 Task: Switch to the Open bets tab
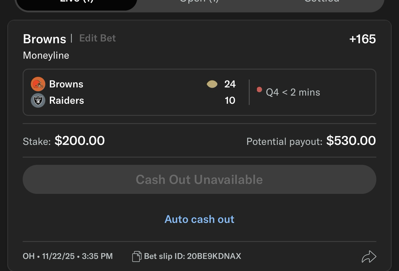pos(199,2)
